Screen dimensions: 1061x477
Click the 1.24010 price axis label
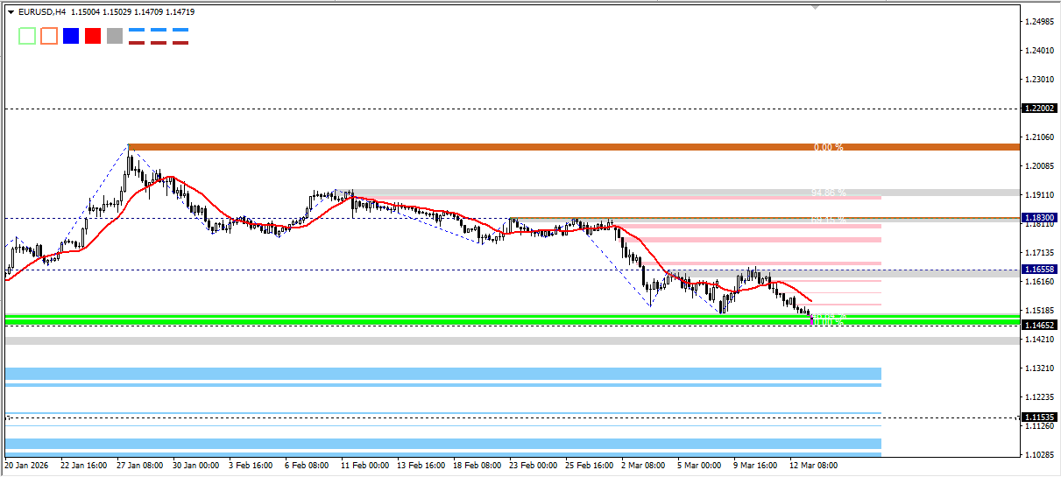coord(1039,51)
